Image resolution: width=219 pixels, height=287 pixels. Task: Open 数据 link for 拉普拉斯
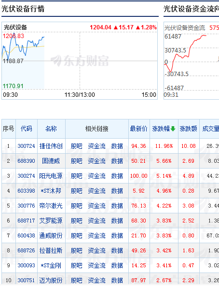(x=117, y=250)
